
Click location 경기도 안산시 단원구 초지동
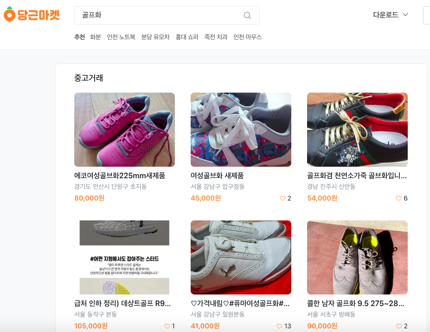[x=110, y=187]
